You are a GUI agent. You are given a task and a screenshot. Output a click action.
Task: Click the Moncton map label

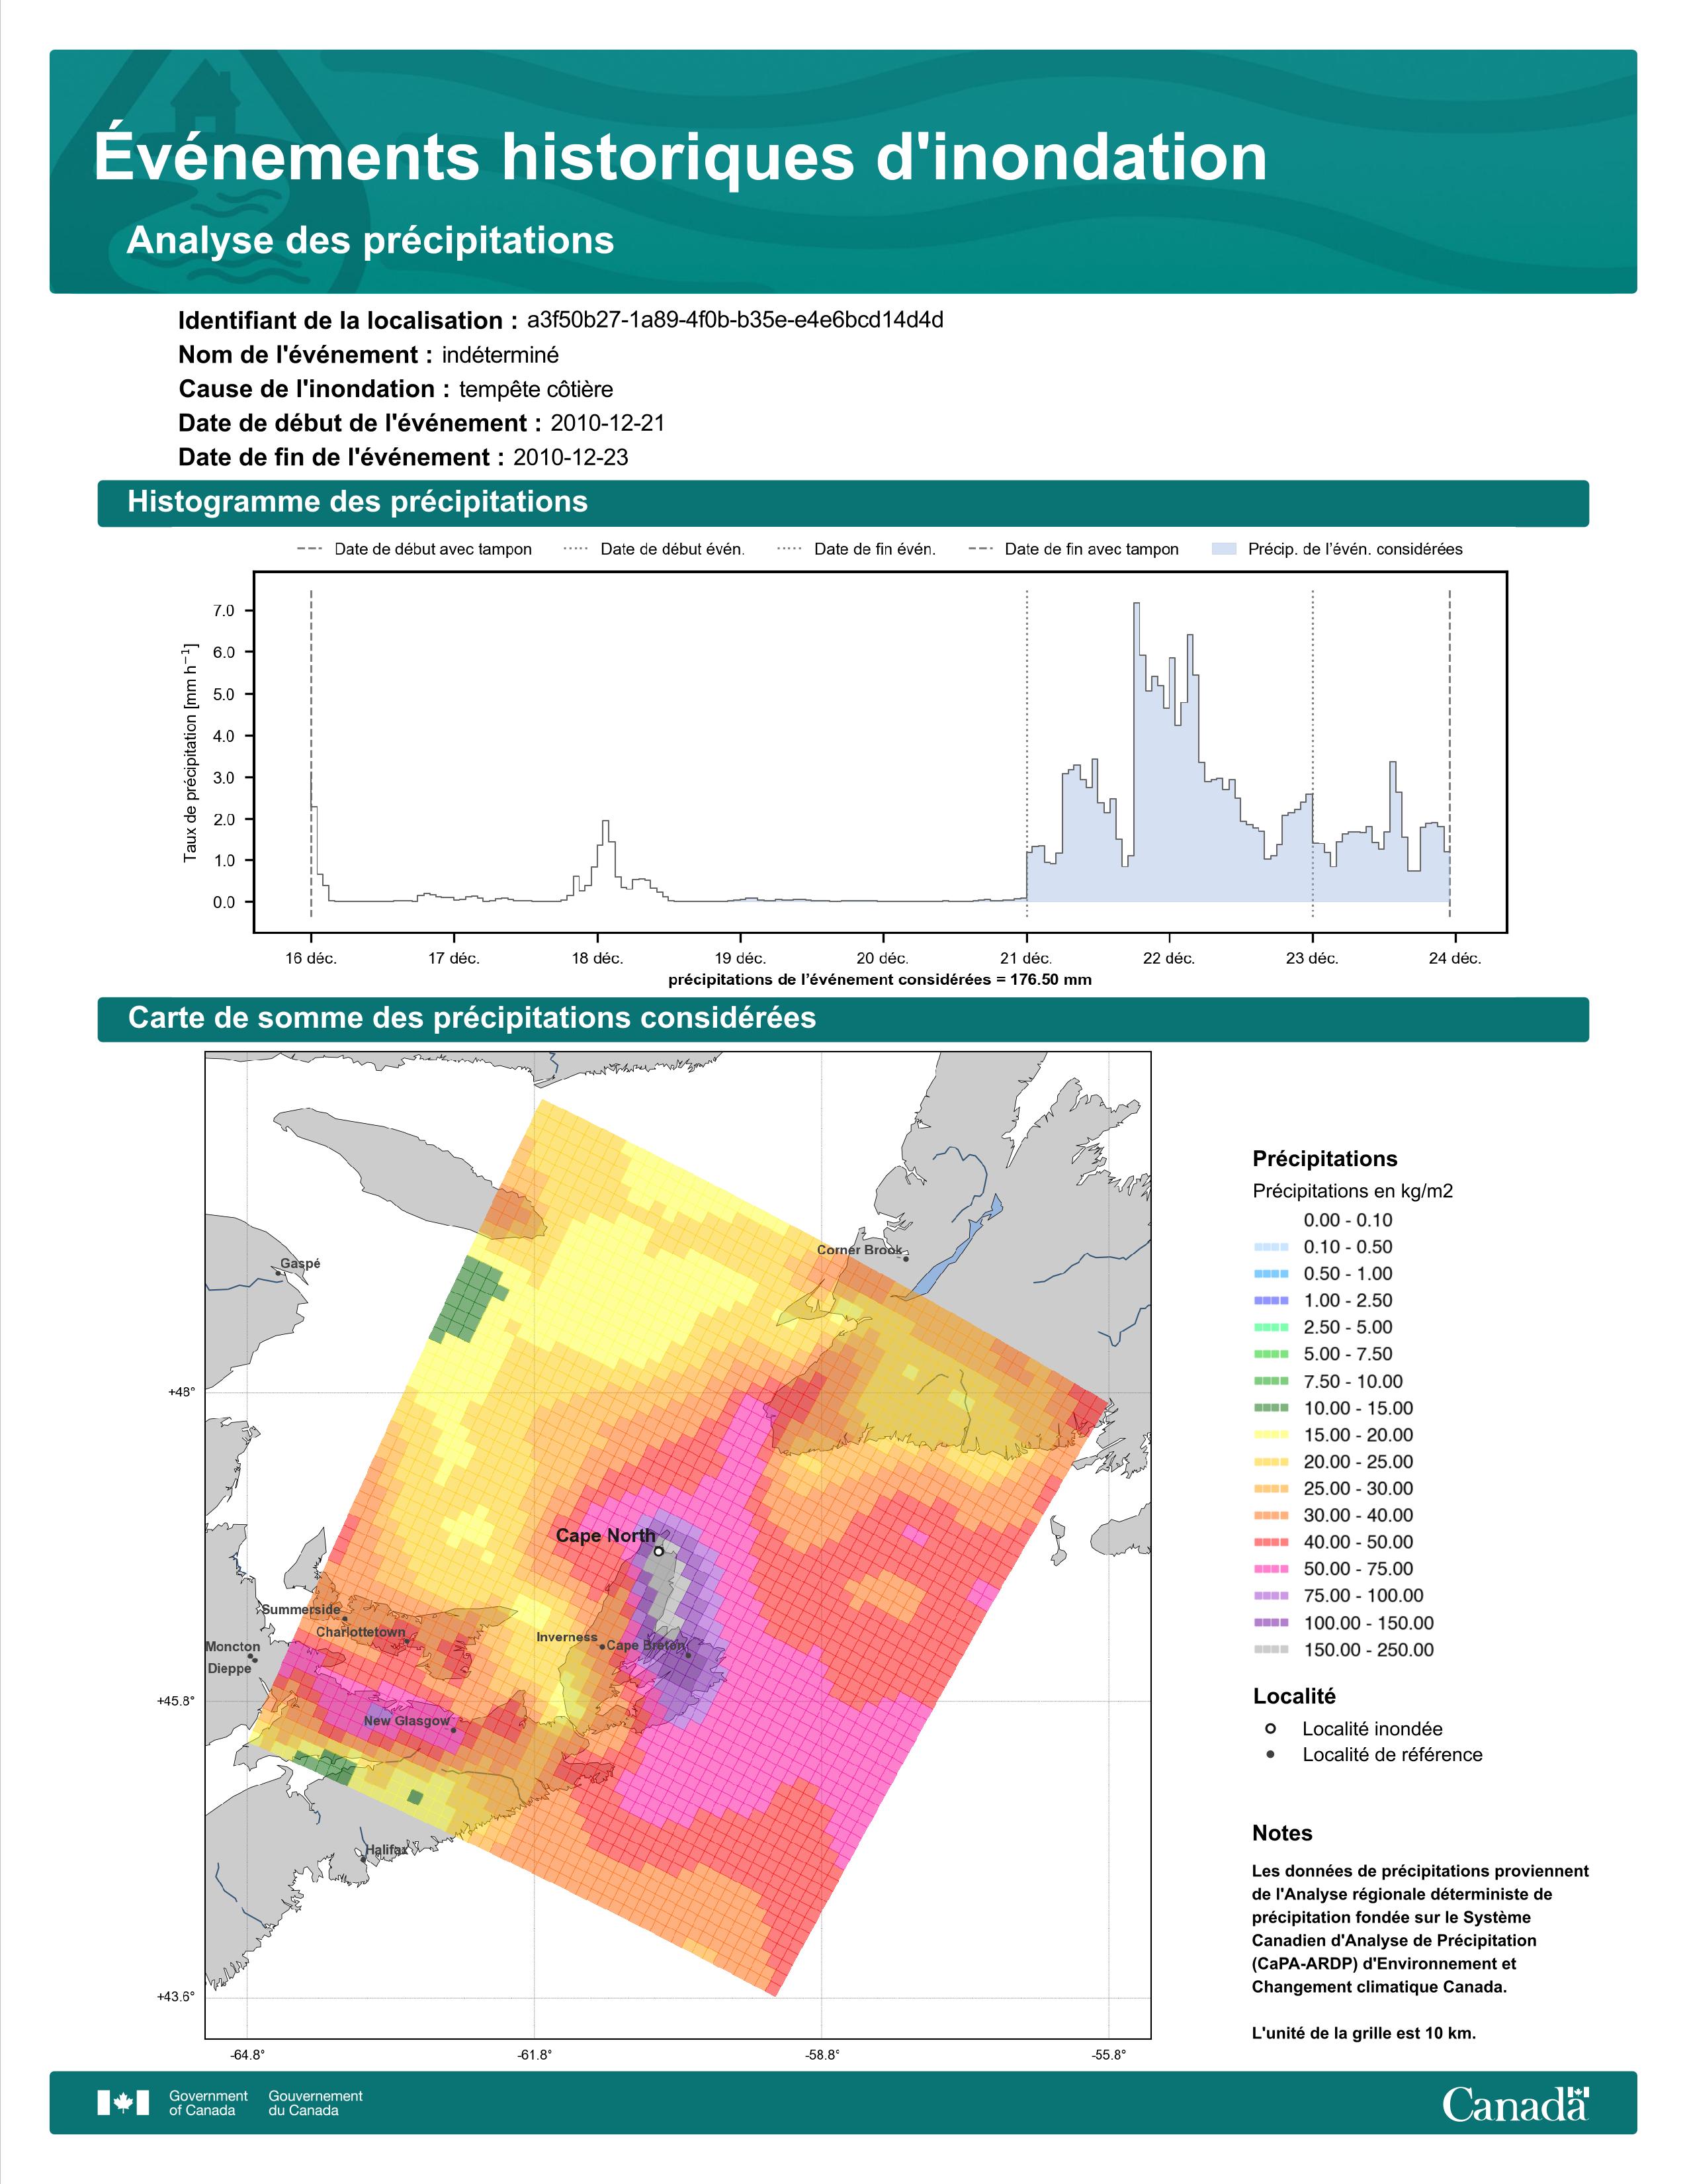tap(233, 1646)
